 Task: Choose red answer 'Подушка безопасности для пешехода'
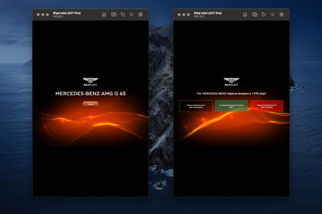(x=267, y=106)
